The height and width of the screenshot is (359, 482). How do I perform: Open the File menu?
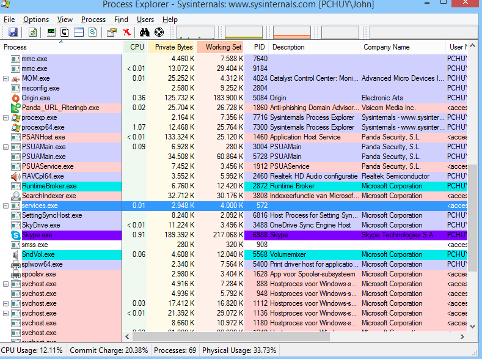click(9, 20)
